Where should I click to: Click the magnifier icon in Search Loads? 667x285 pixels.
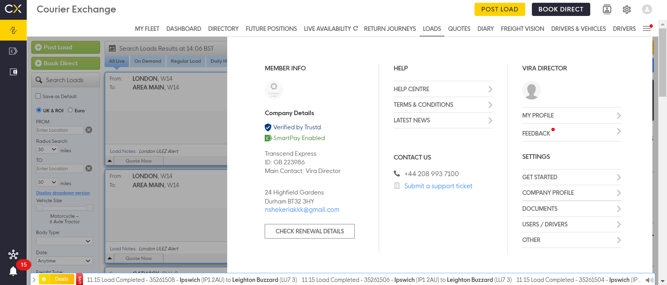(39, 80)
